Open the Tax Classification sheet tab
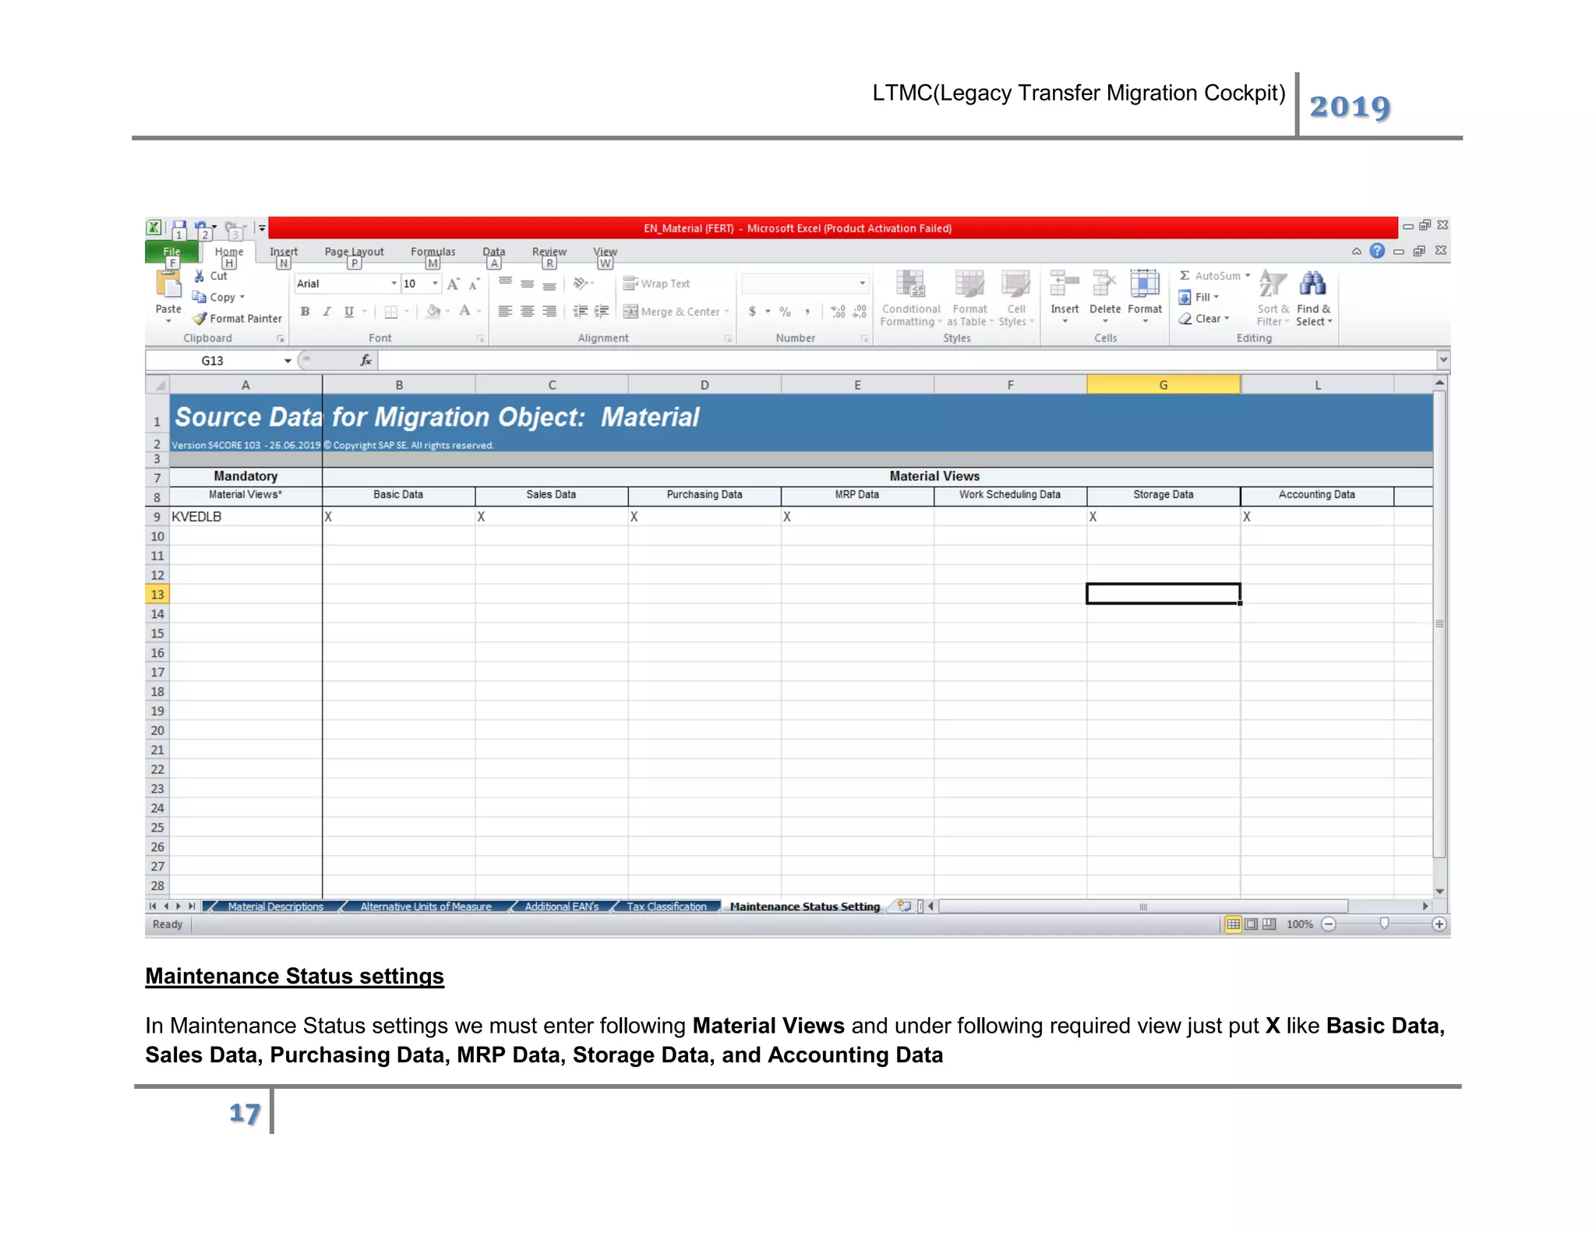This screenshot has height=1233, width=1596. tap(666, 906)
